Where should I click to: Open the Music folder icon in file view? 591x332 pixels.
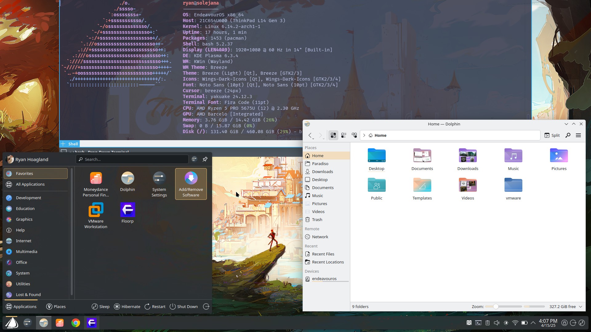(513, 159)
